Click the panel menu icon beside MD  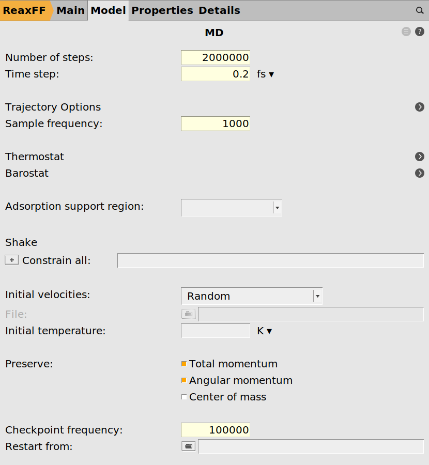click(406, 32)
